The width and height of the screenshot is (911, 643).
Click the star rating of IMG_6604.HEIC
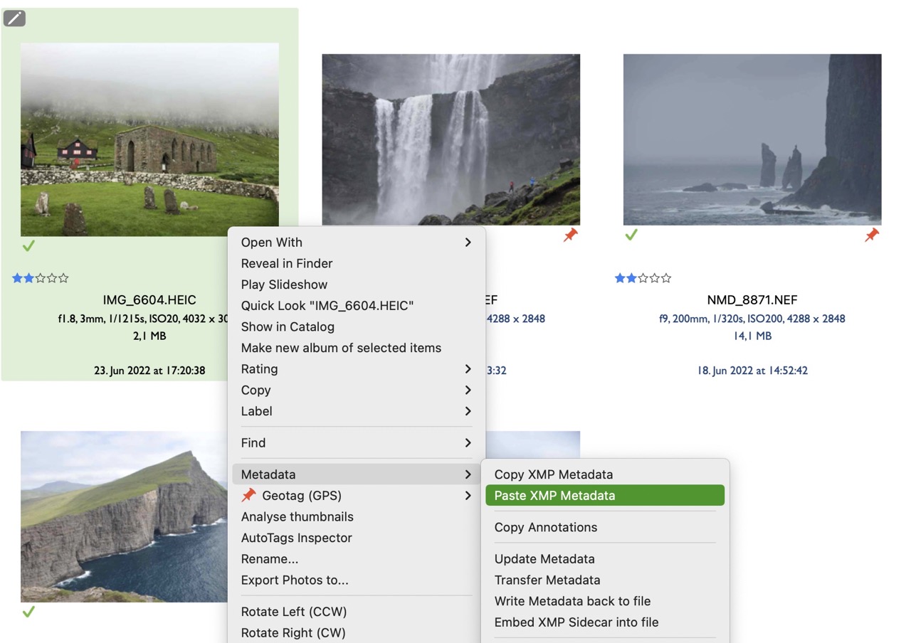(x=41, y=278)
